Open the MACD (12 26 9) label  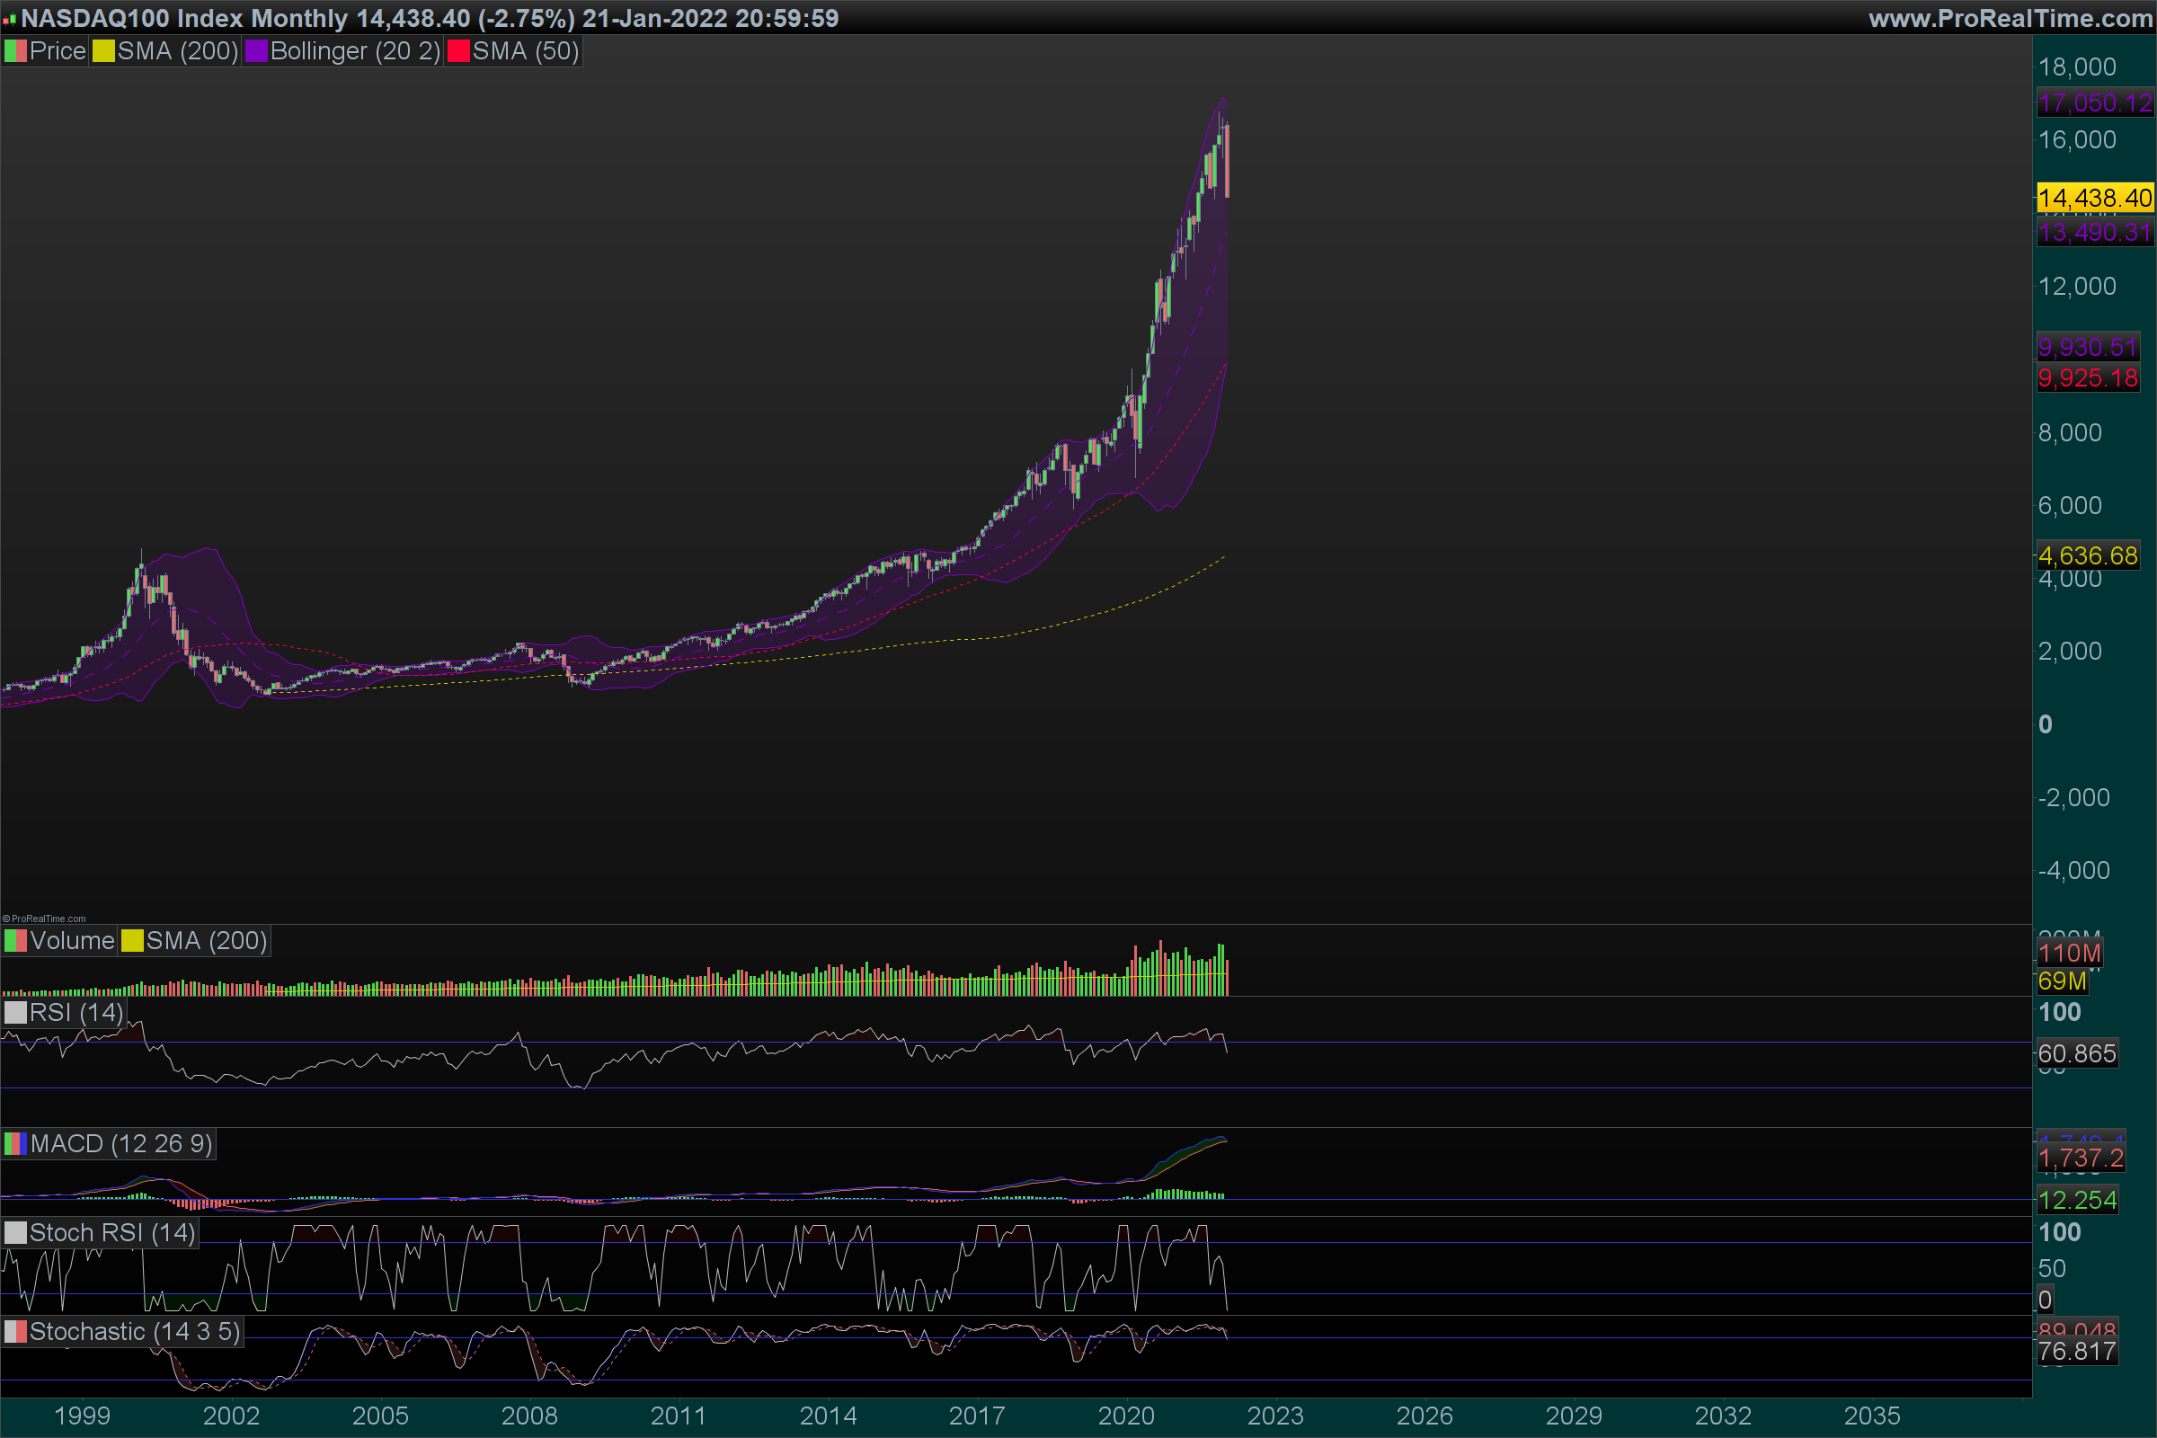click(121, 1143)
